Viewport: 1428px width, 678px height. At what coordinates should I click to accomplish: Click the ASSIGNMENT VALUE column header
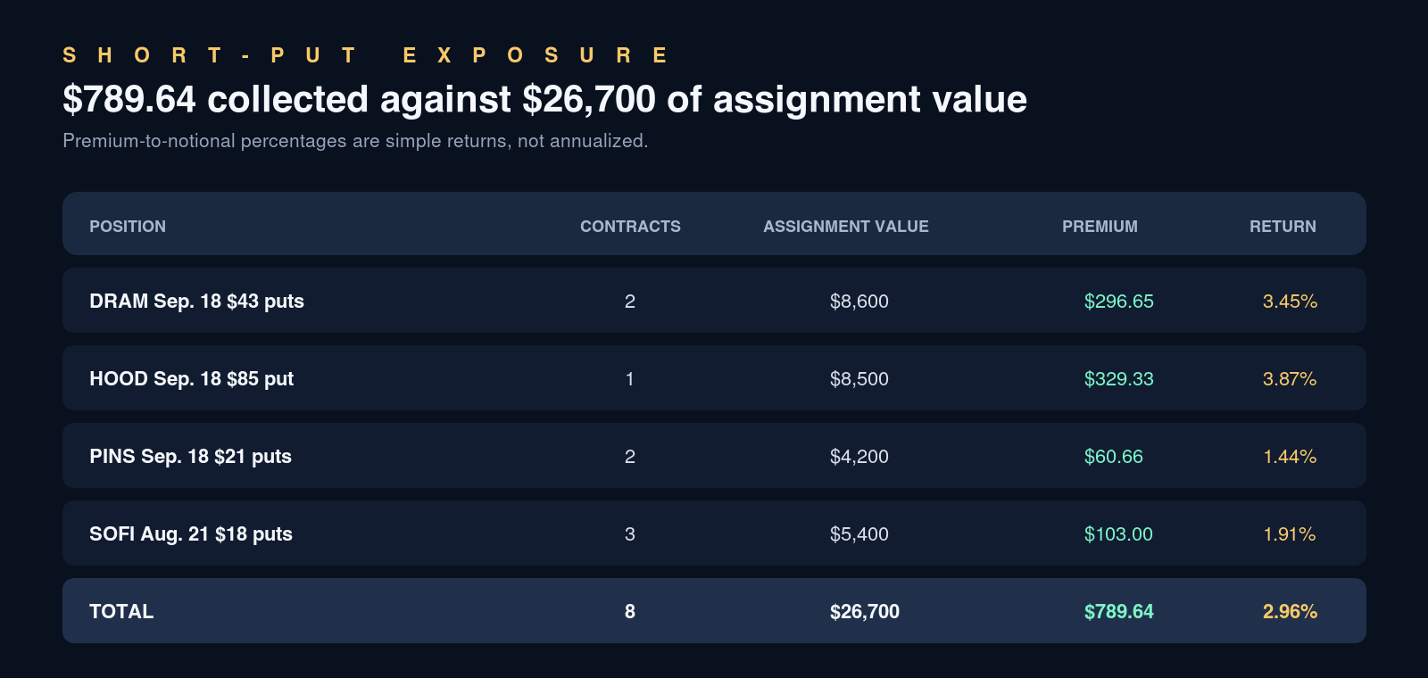click(x=846, y=227)
